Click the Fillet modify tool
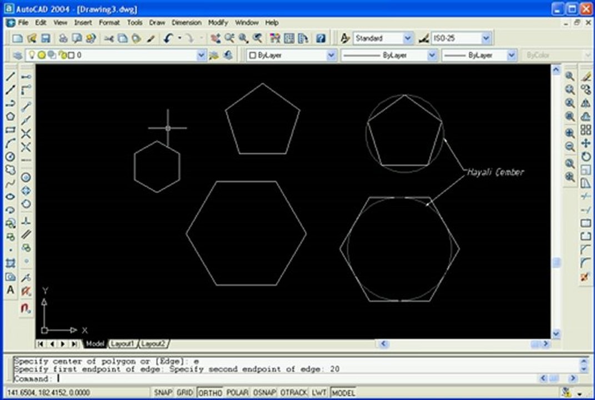Image resolution: width=595 pixels, height=400 pixels. [x=586, y=263]
